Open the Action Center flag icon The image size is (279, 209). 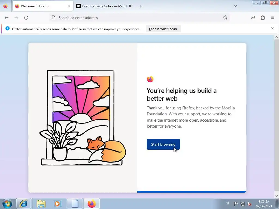236,204
